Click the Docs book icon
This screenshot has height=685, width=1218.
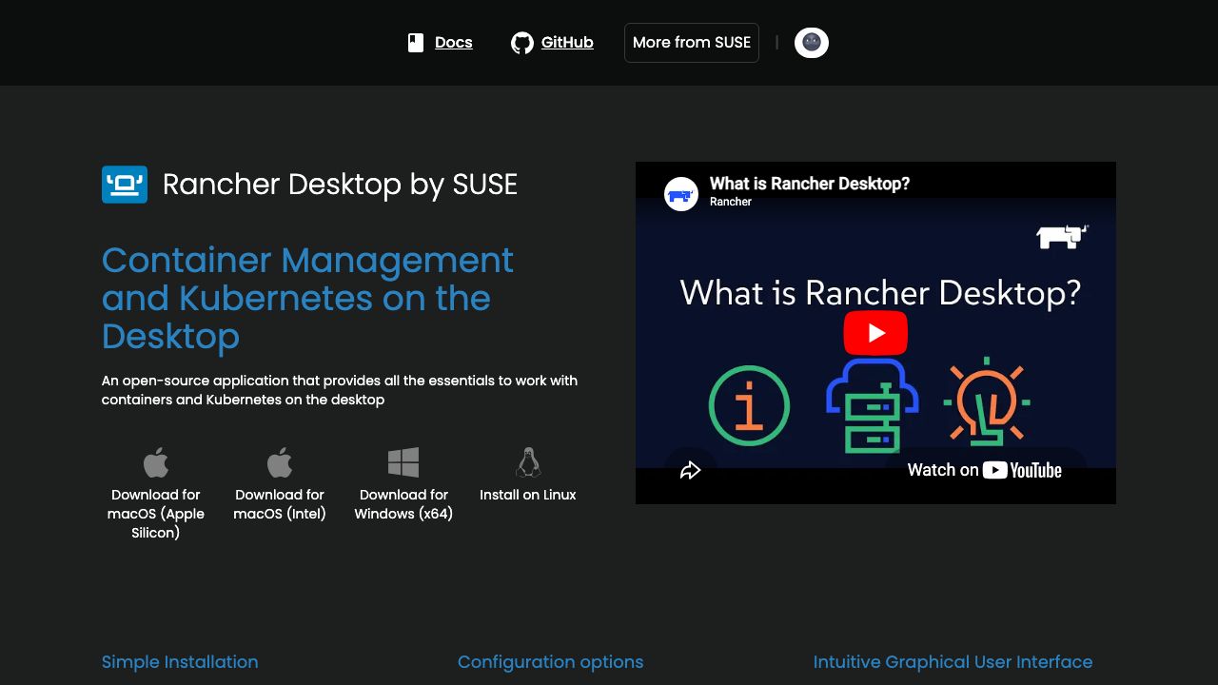click(416, 43)
